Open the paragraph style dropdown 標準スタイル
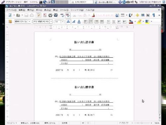Screen dimensions: 166x125 (x=29, y=21)
